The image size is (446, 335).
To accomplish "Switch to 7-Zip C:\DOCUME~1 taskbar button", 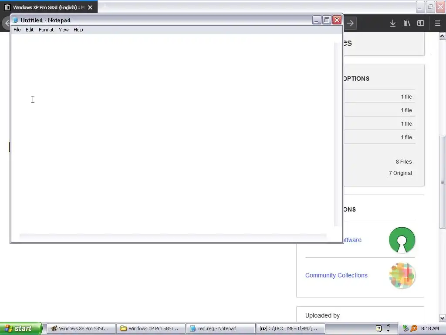I will [290, 328].
